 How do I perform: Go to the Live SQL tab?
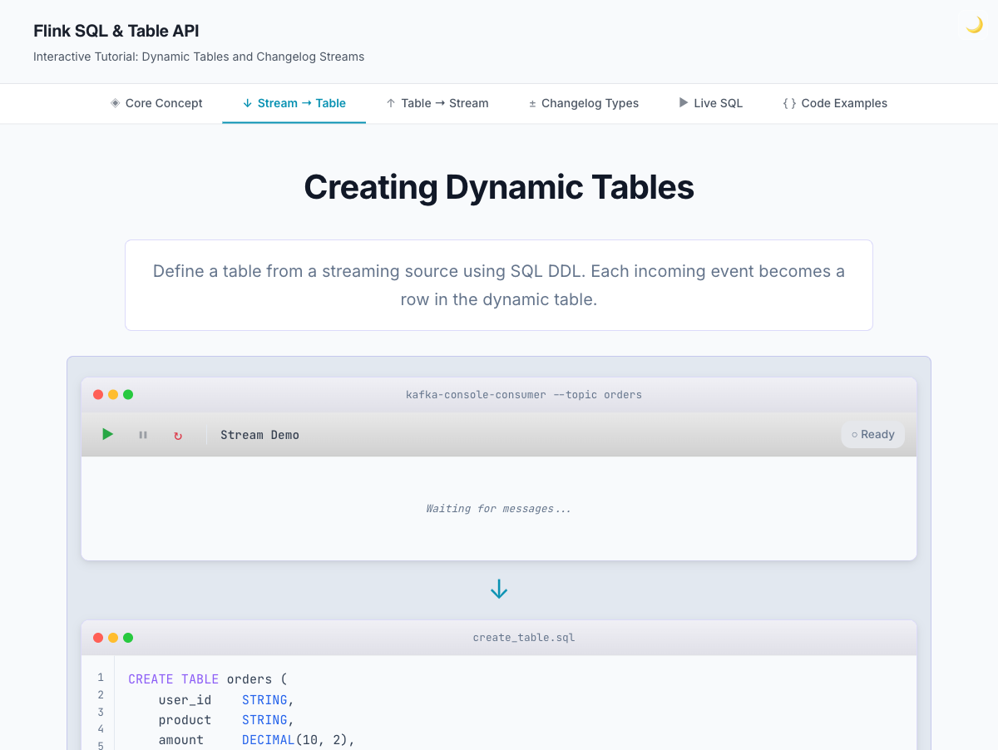[710, 103]
